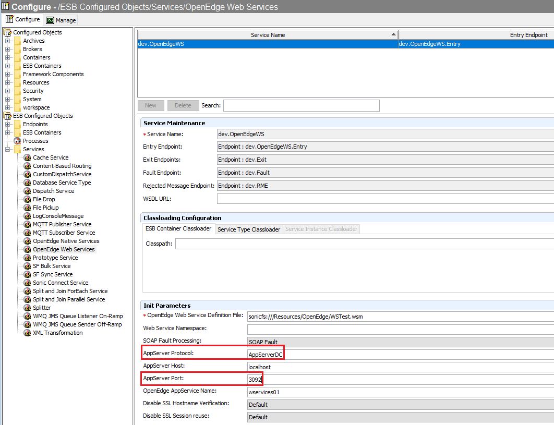Image resolution: width=554 pixels, height=425 pixels.
Task: Expand the Resources folder
Action: [x=7, y=83]
